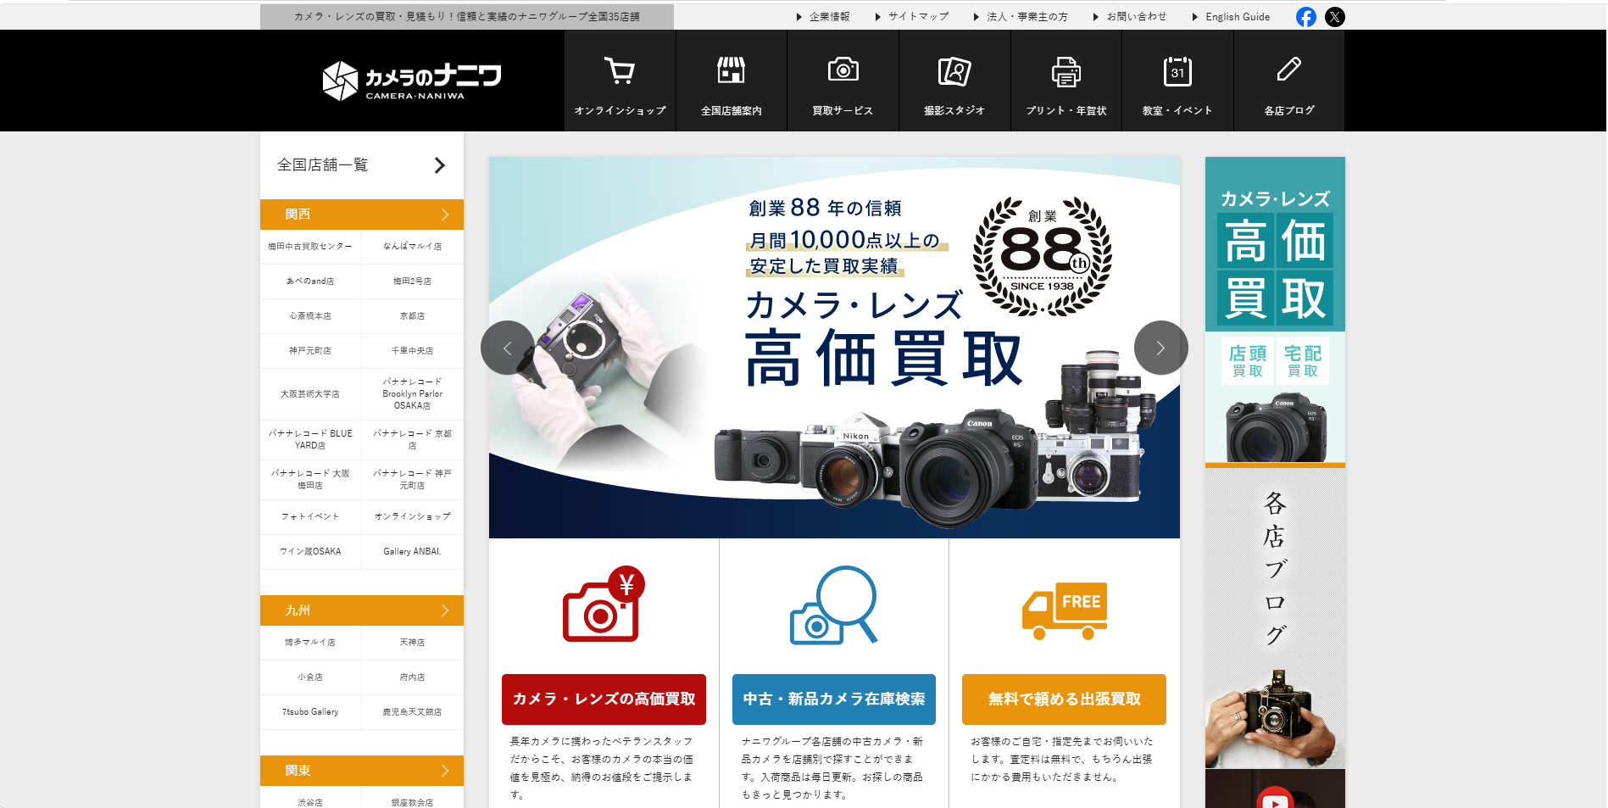Click 店頭買取 in side banner
Viewport: 1608px width, 808px height.
pyautogui.click(x=1248, y=361)
